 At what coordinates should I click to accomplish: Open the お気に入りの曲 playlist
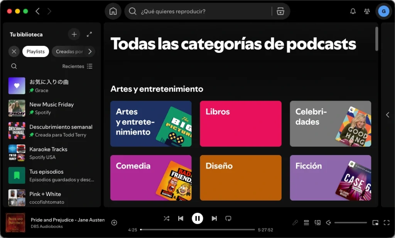click(x=52, y=86)
